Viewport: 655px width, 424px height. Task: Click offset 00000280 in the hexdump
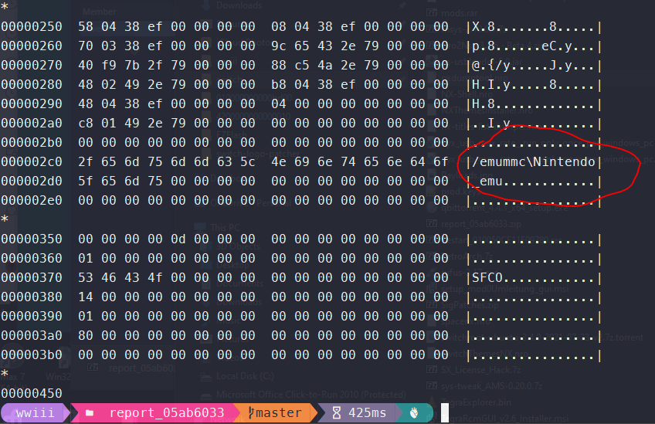pyautogui.click(x=32, y=84)
